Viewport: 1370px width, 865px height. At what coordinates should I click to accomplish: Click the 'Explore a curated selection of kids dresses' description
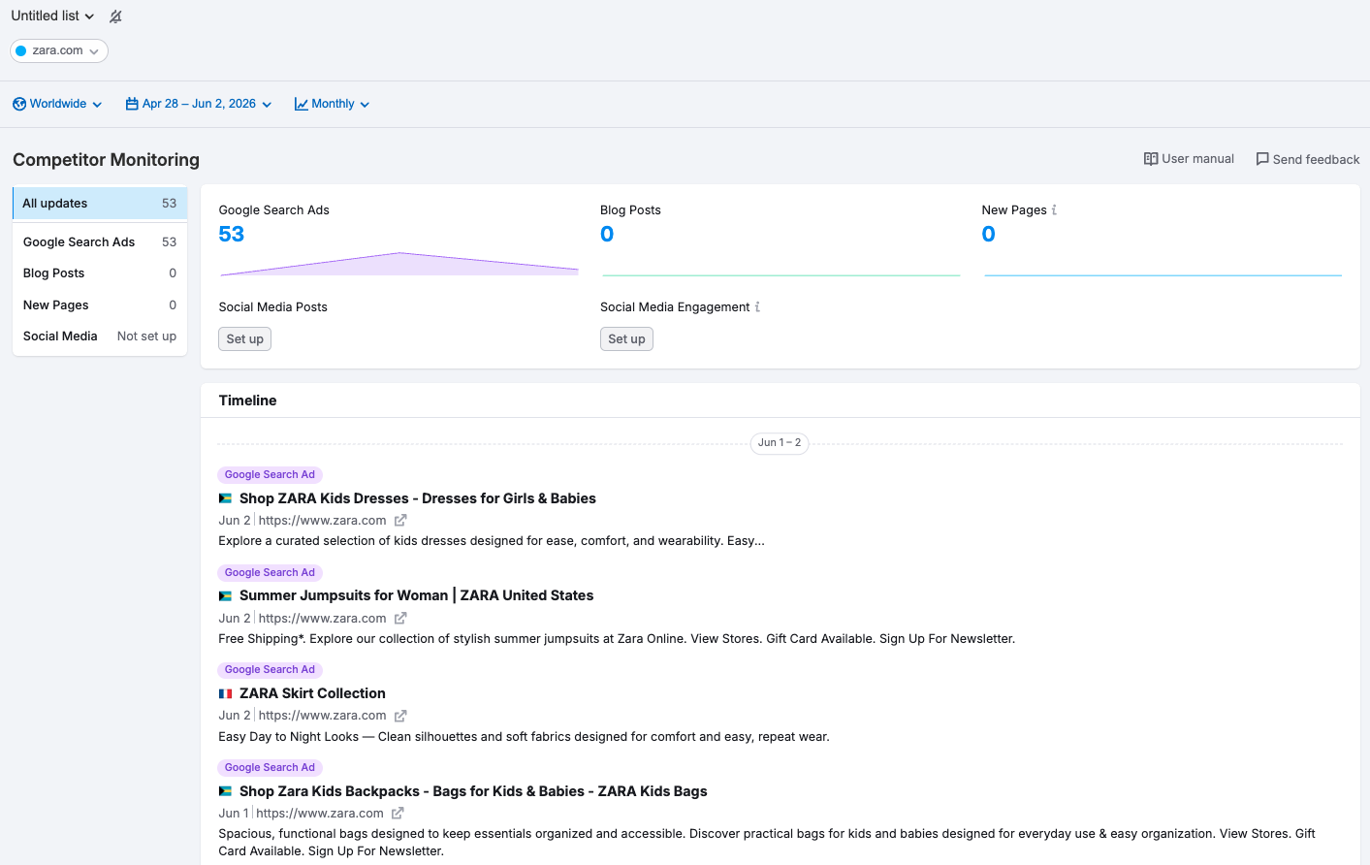coord(492,541)
